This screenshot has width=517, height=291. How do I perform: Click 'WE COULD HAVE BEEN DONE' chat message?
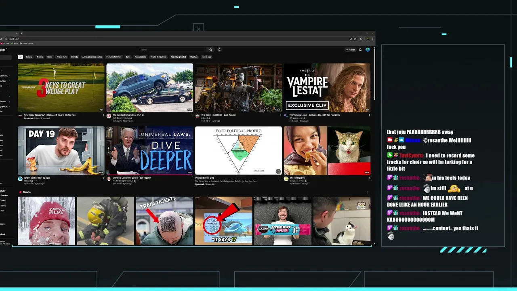428,201
